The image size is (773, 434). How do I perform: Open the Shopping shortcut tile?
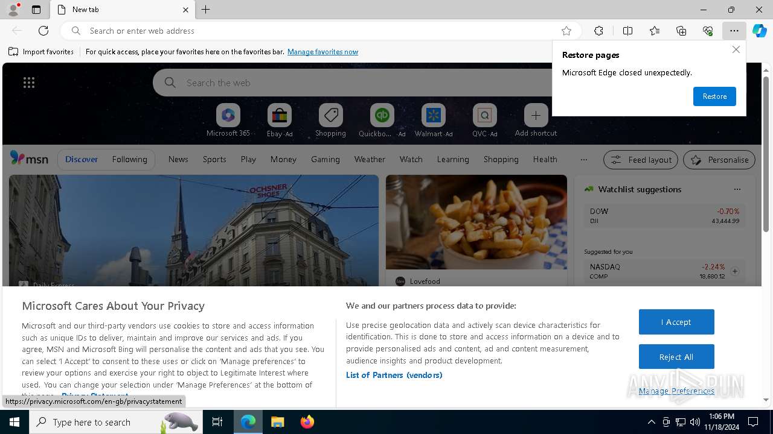pos(330,121)
